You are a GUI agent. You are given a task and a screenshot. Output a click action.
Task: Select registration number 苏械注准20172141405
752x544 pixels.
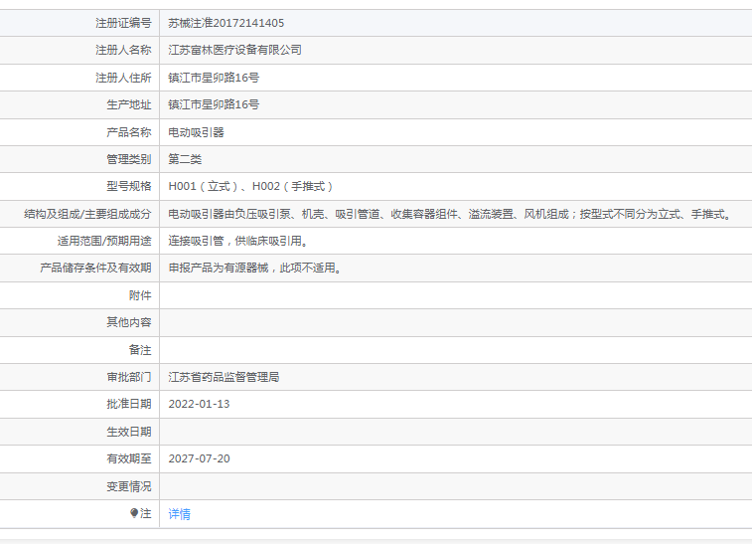point(226,23)
